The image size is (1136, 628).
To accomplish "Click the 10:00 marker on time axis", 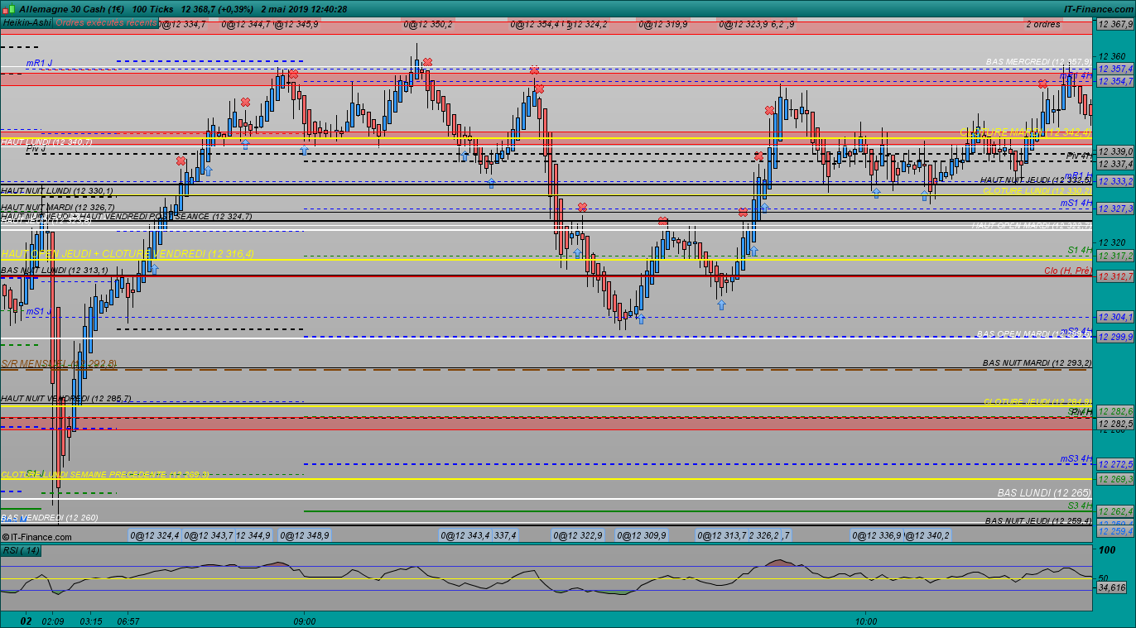I will [865, 621].
